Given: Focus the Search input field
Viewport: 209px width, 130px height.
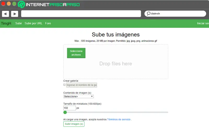Looking at the screenshot, I should click(175, 14).
